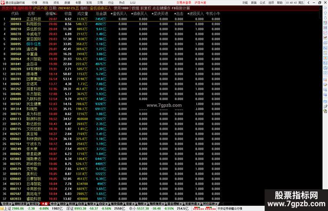Open the 行业 menu
Viewport: 328px width, 211px height.
click(x=111, y=3)
